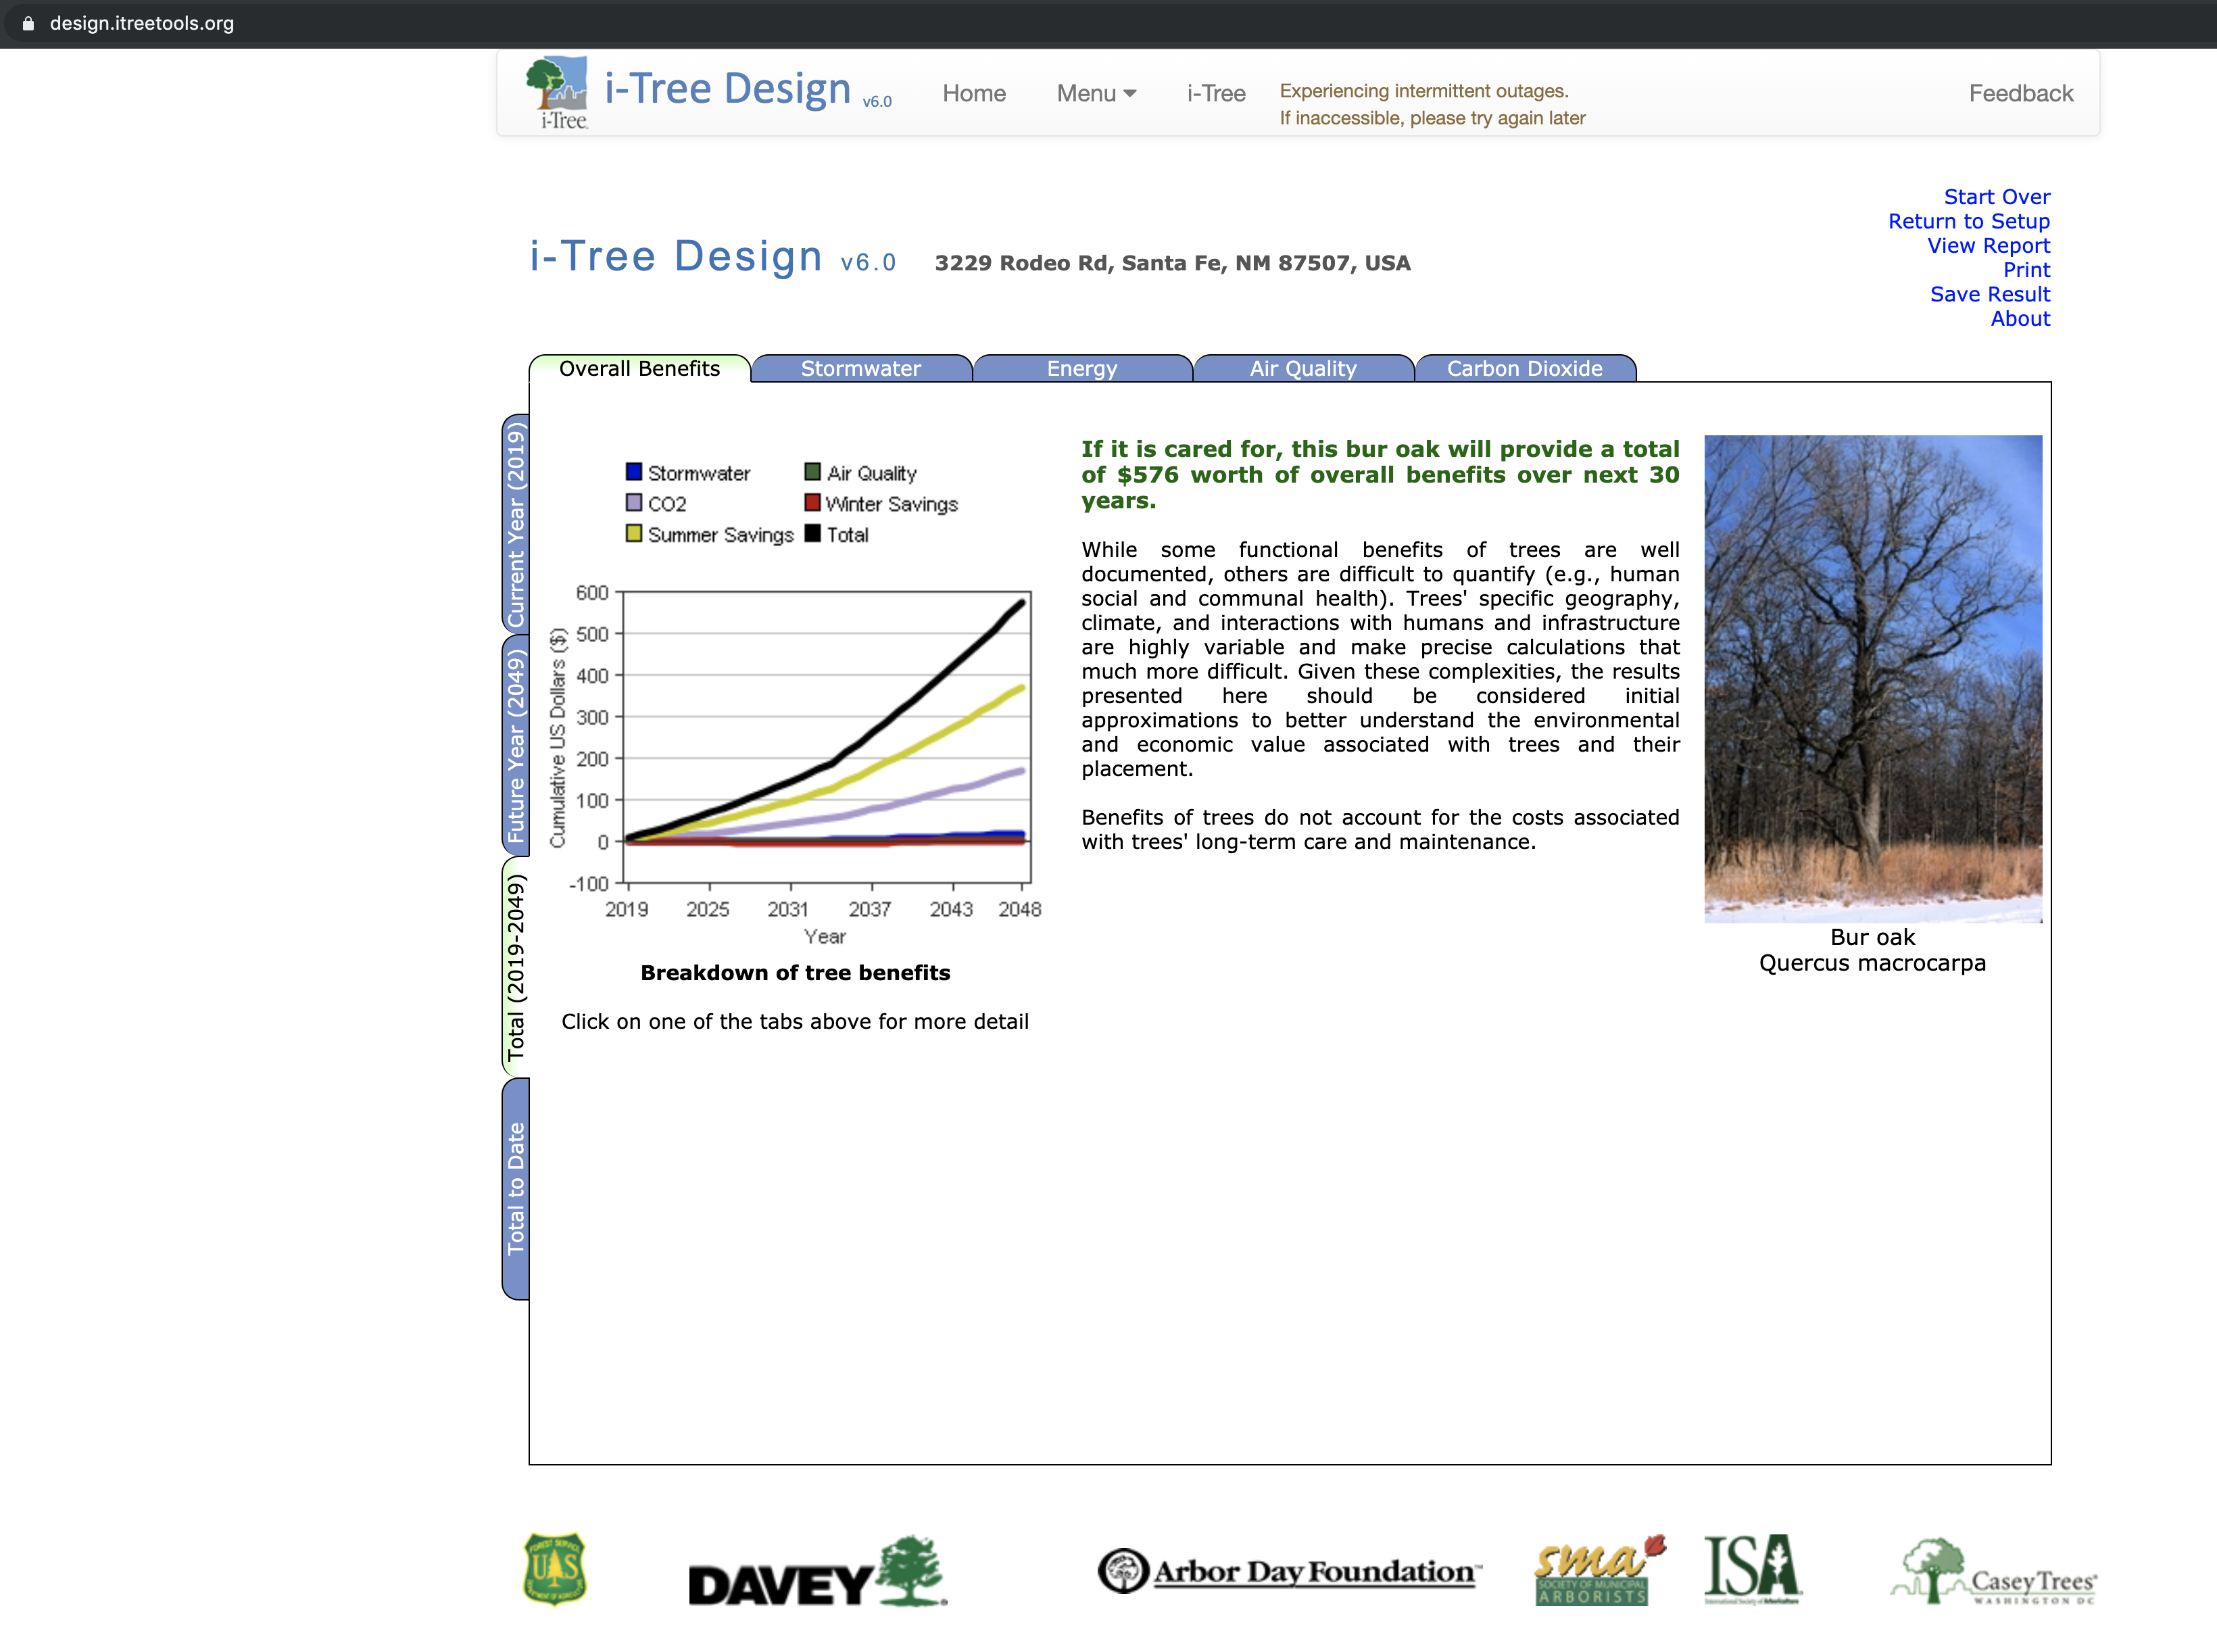
Task: Open the Menu dropdown in navbar
Action: (1096, 93)
